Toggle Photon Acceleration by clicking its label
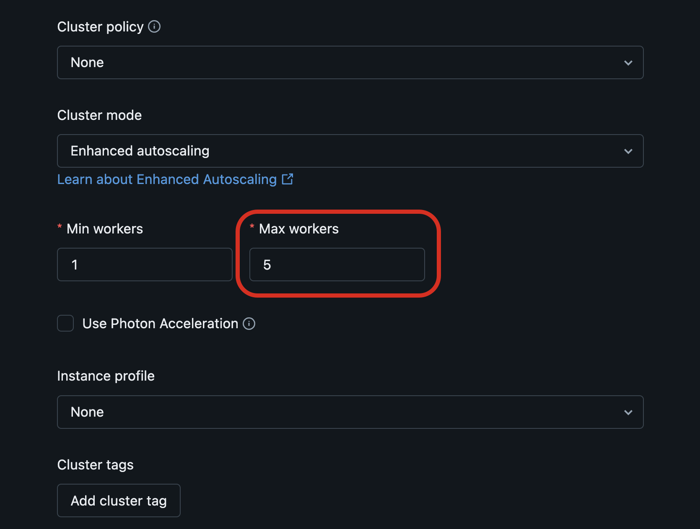This screenshot has height=529, width=700. (x=159, y=323)
